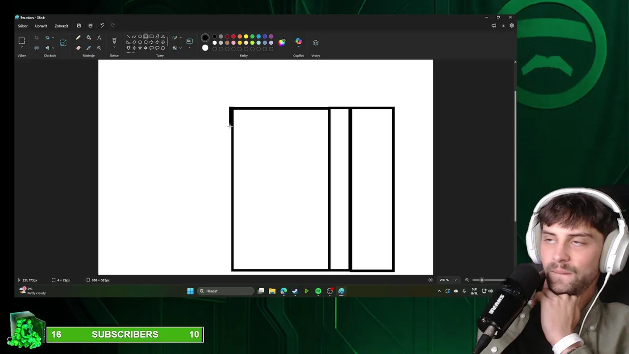The height and width of the screenshot is (354, 629).
Task: Select the Rounded rectangle shape
Action: (151, 36)
